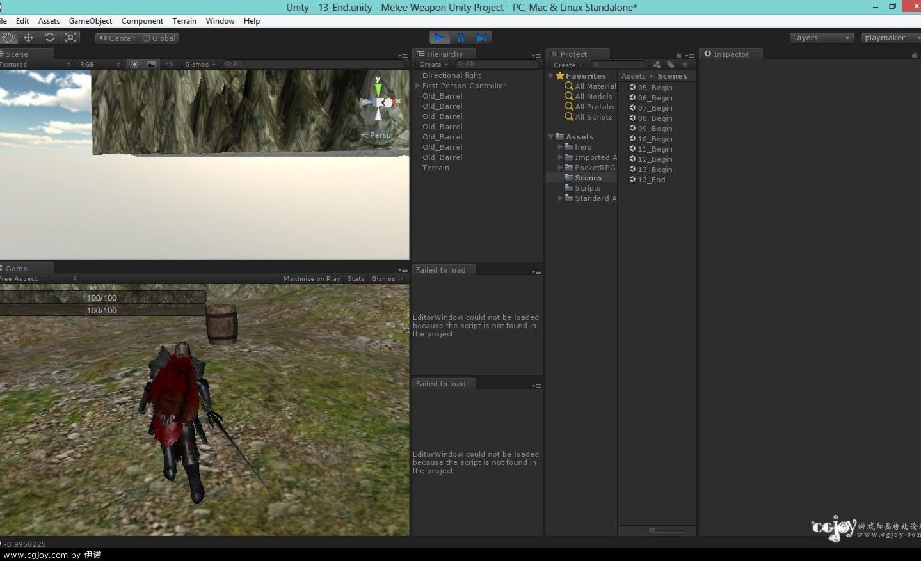The width and height of the screenshot is (921, 561).
Task: Select the 05_Begin scene asset
Action: click(651, 88)
